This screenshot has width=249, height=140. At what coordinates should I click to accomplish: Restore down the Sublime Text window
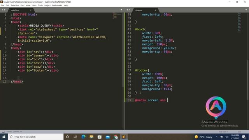(x=237, y=2)
